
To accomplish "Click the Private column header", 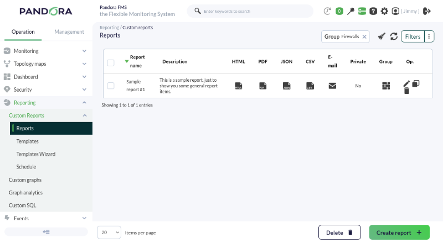I will click(358, 61).
